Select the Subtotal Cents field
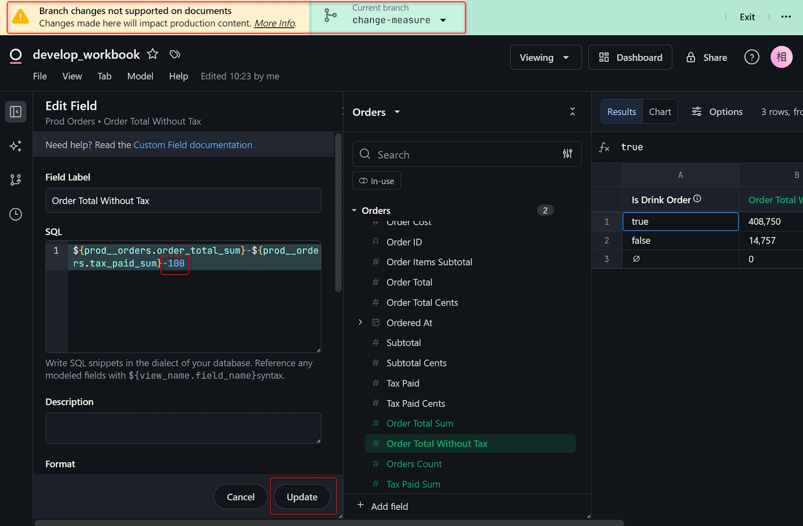 pyautogui.click(x=416, y=363)
